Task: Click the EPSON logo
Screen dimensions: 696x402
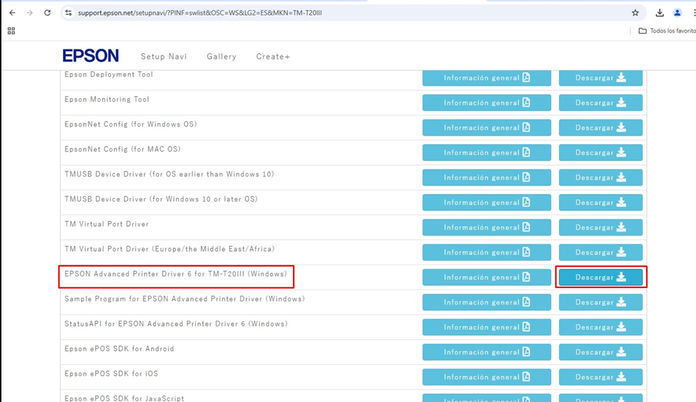Action: [90, 56]
